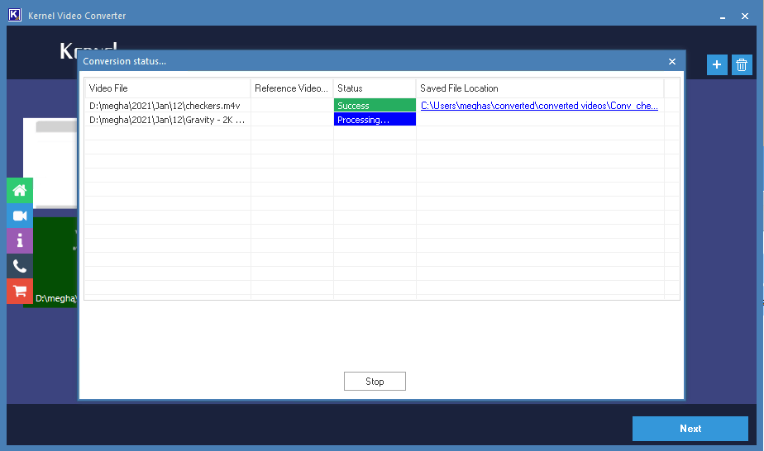Image resolution: width=764 pixels, height=451 pixels.
Task: Click the Status column header
Action: click(375, 88)
